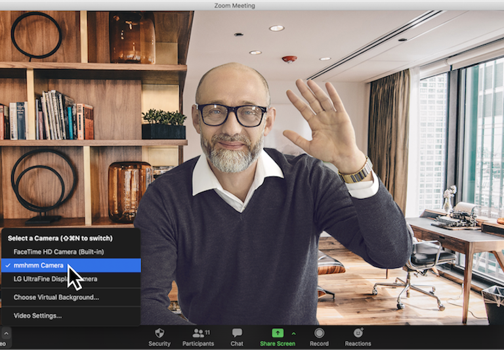Click the green Share Screen icon
Viewport: 504px width, 350px height.
(x=277, y=333)
